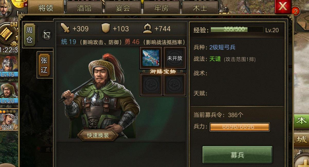Viewport: 309px width, 167px height.
Task: Close the generals panel with red X
Action: tap(283, 6)
